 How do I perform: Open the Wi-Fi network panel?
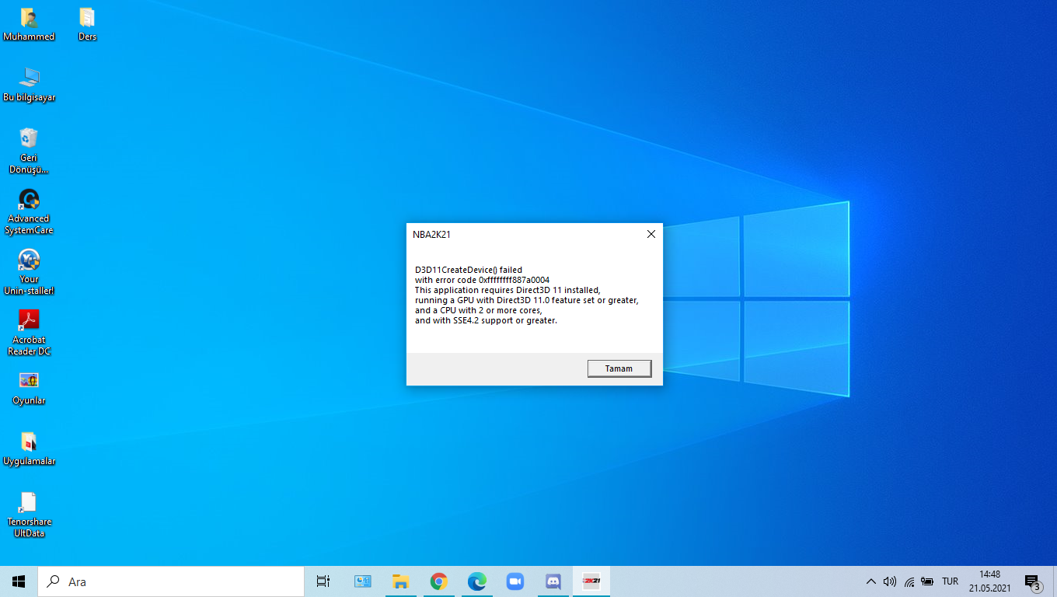(x=909, y=581)
